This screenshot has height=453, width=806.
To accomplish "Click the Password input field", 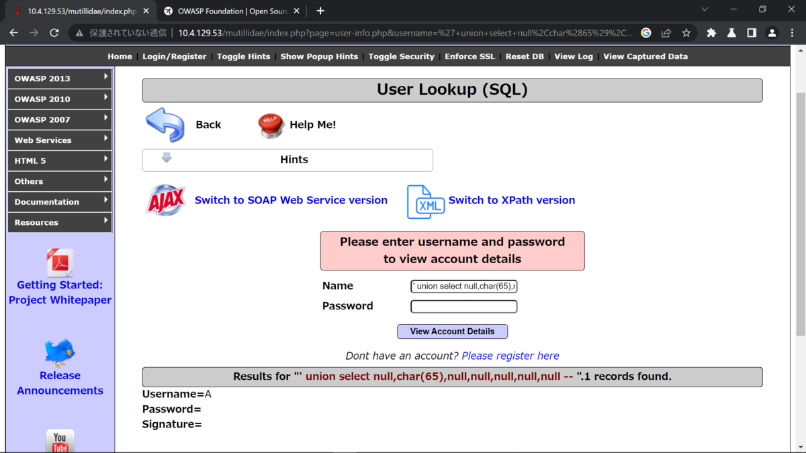I will tap(464, 307).
